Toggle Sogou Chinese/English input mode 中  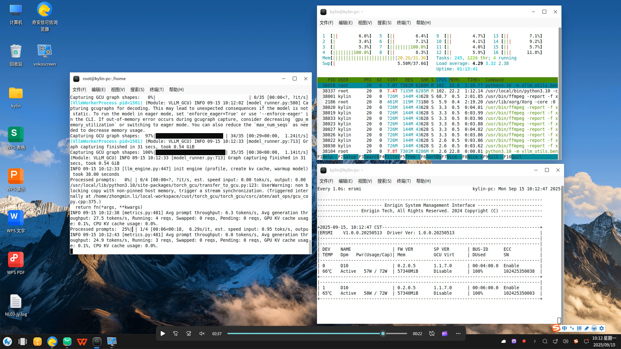pos(564,328)
